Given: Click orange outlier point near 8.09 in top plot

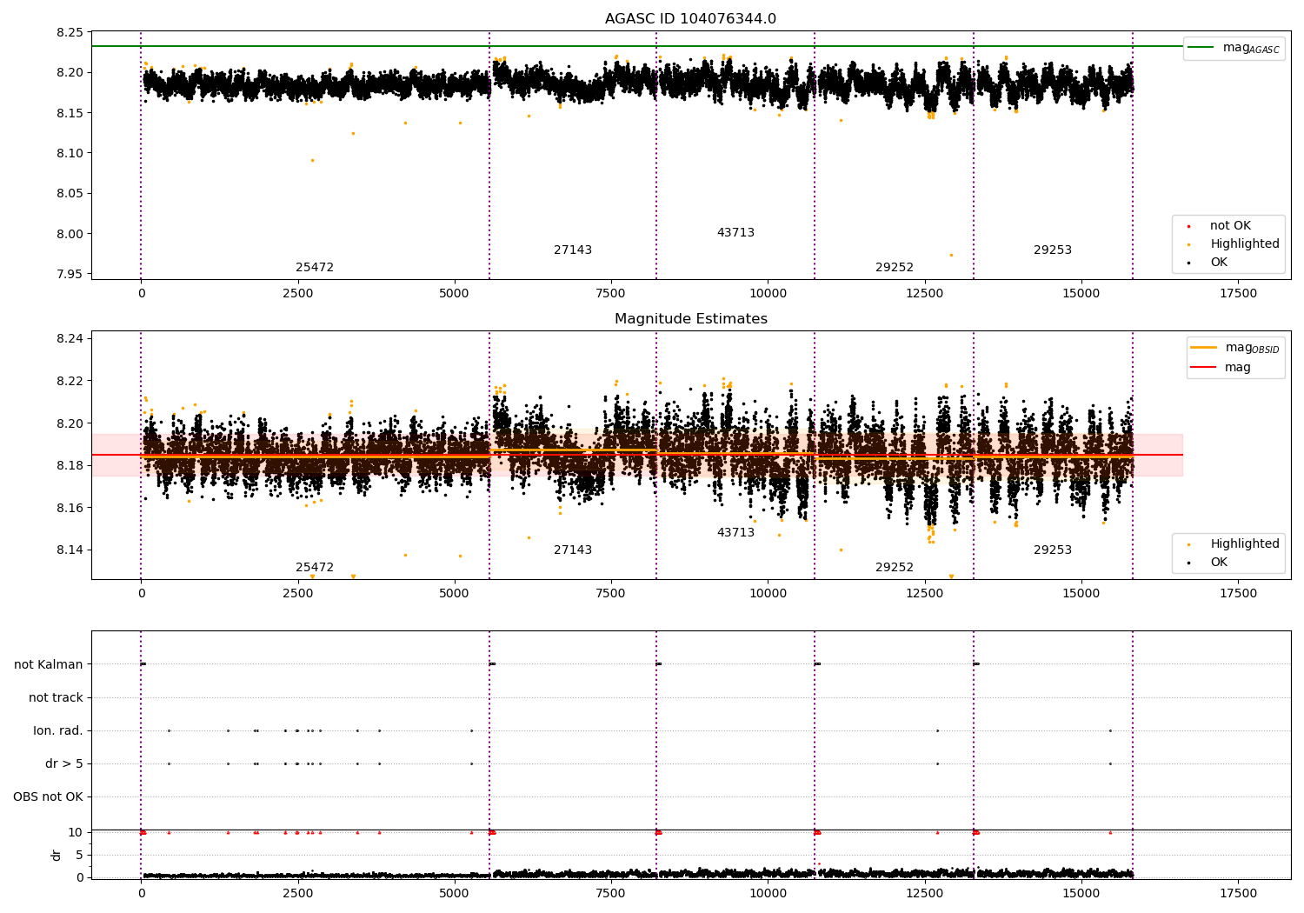Looking at the screenshot, I should tap(313, 160).
